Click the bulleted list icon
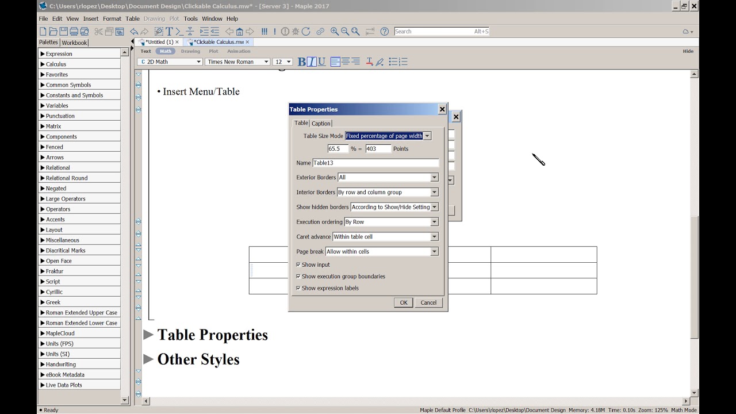Screen dimensions: 736x414 pyautogui.click(x=393, y=62)
